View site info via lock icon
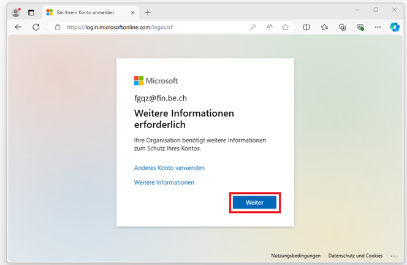This screenshot has width=407, height=265. coord(58,27)
